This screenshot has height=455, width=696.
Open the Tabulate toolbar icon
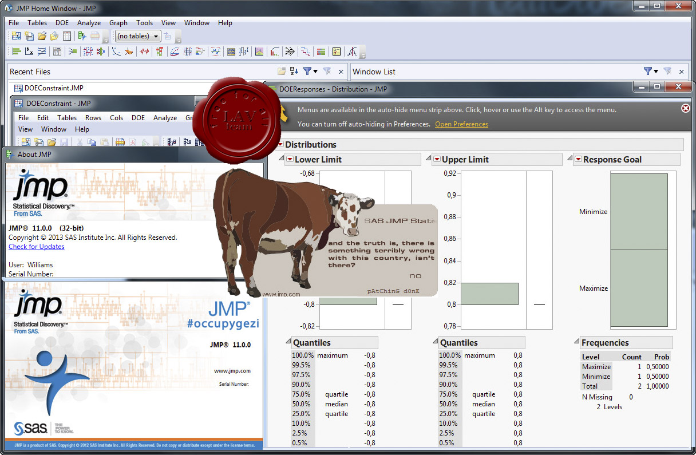click(57, 52)
